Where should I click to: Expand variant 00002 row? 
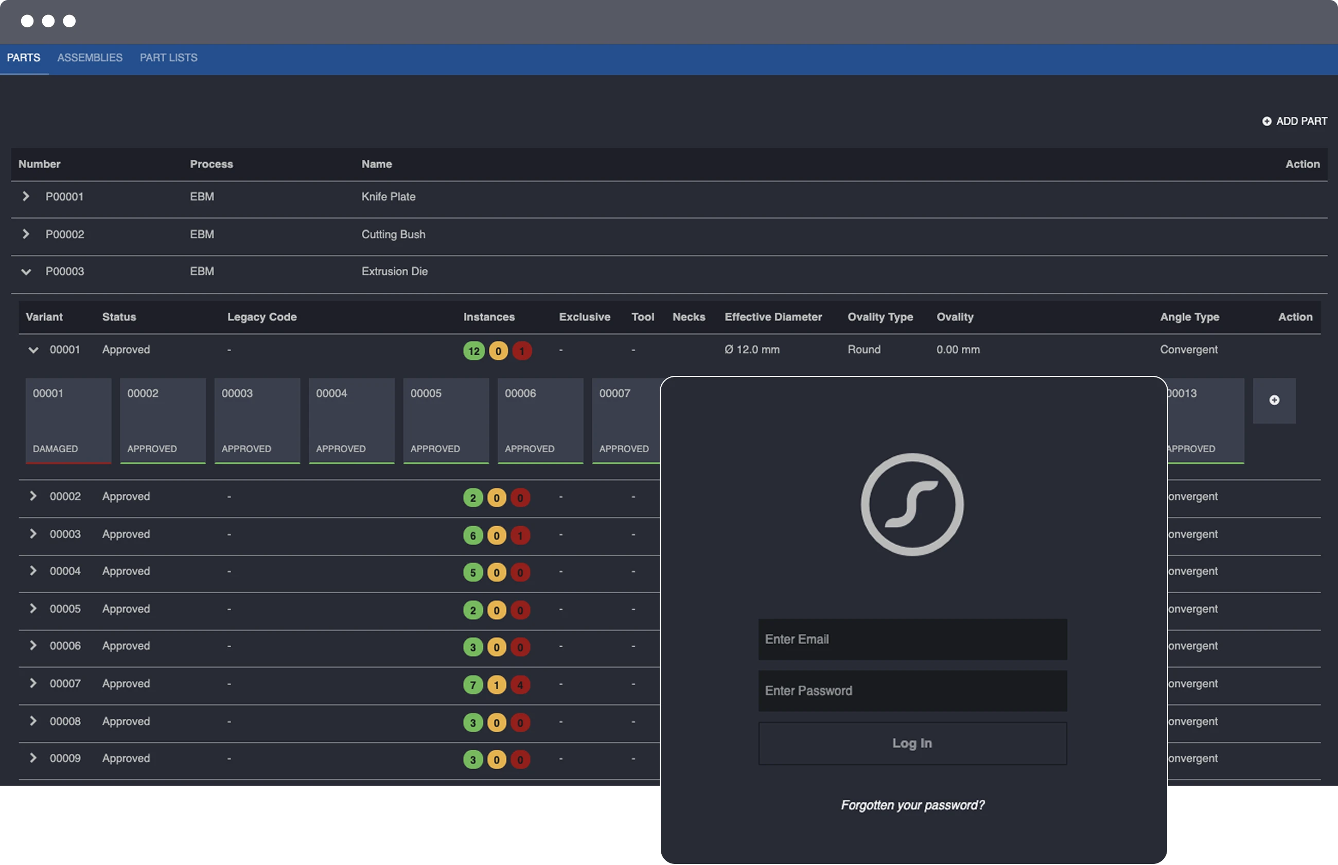pyautogui.click(x=33, y=496)
